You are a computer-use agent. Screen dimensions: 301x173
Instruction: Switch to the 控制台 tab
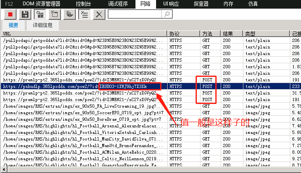coord(84,4)
